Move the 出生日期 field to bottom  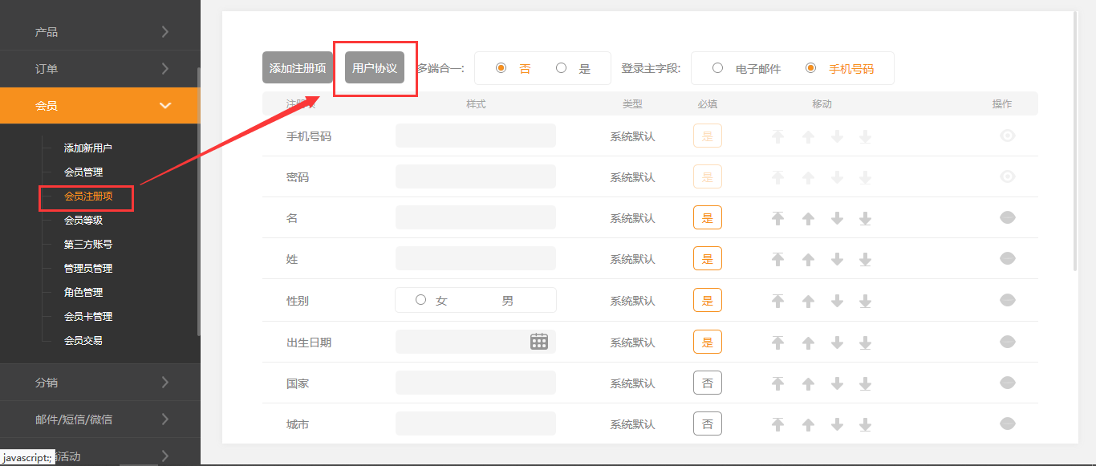point(865,342)
